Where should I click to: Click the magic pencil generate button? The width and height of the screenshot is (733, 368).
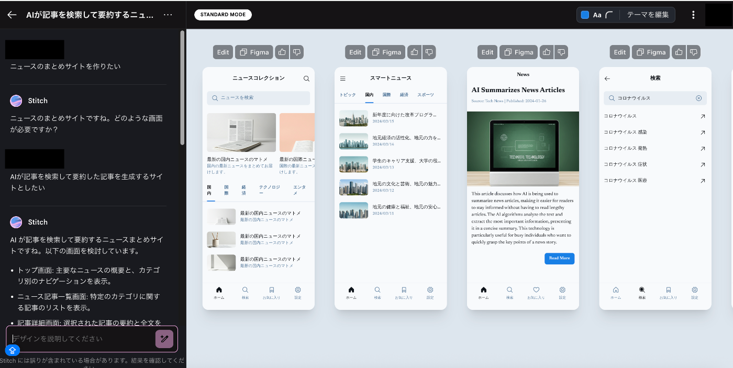coord(164,339)
